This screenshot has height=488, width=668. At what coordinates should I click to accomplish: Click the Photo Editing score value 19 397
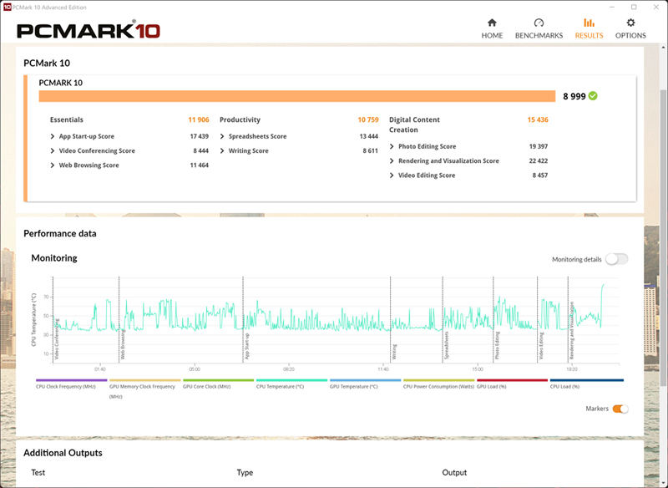click(539, 146)
